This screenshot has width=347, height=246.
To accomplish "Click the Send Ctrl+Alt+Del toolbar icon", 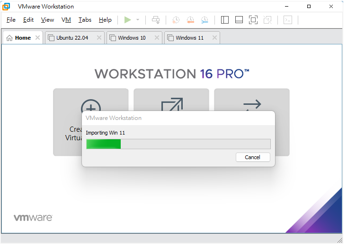I will [x=156, y=20].
